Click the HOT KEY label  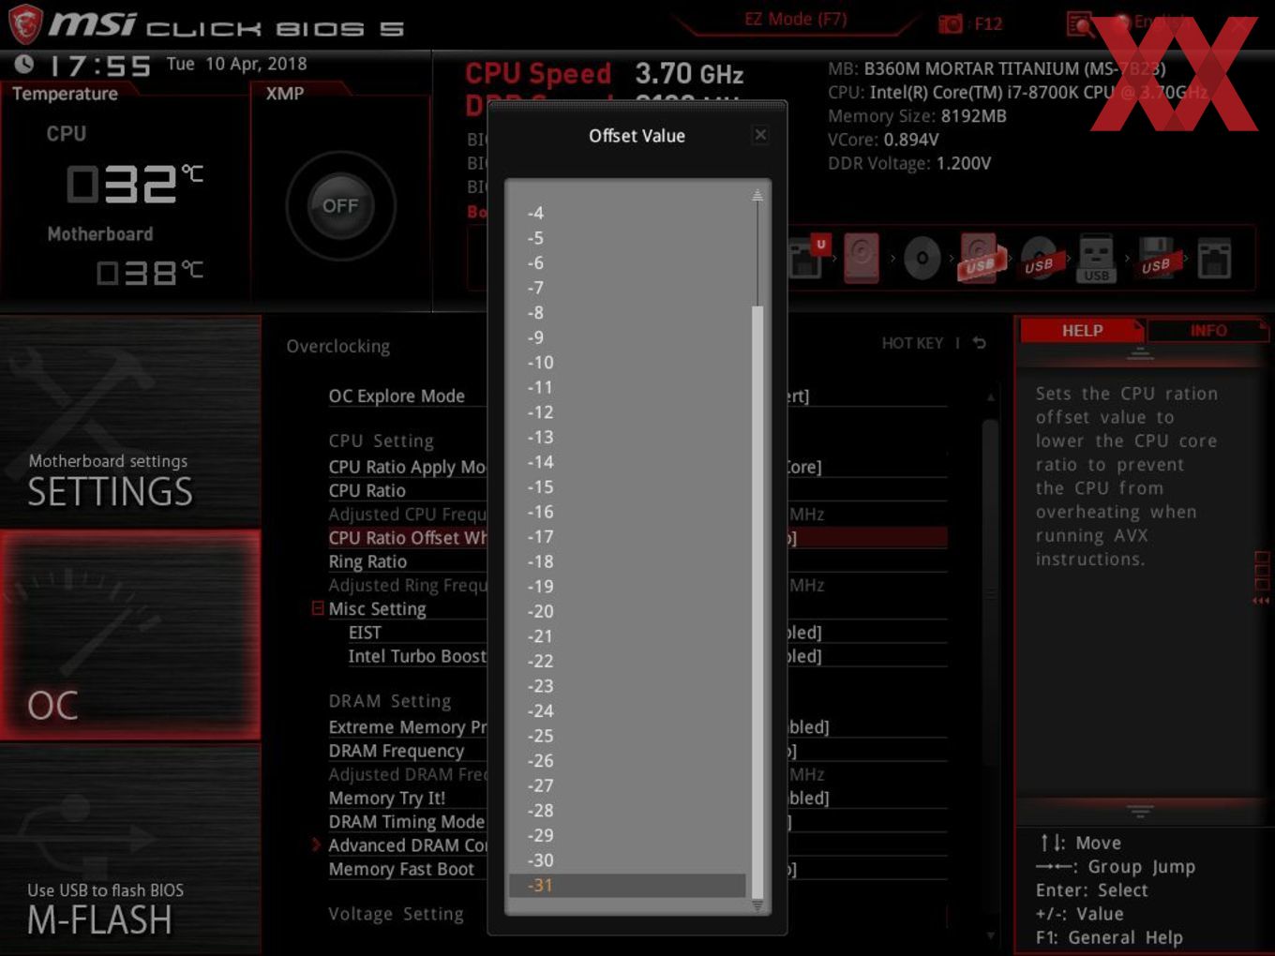(912, 343)
